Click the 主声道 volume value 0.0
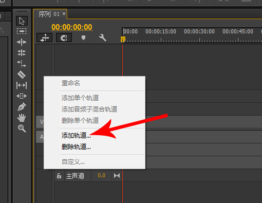Viewport: 262px width, 203px height. coord(101,176)
